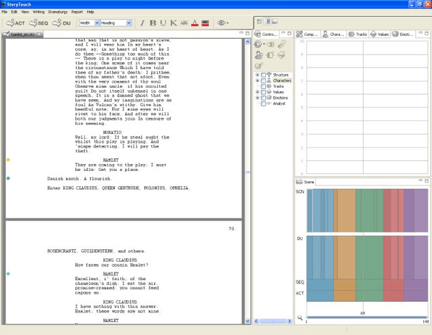The height and width of the screenshot is (335, 432).
Task: Select the middle perspective layout icon
Action: pos(267,21)
